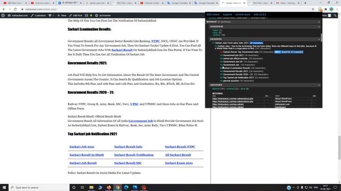Switch to the Hindi-titled browser tab
This screenshot has height=191, width=341.
[70, 3]
